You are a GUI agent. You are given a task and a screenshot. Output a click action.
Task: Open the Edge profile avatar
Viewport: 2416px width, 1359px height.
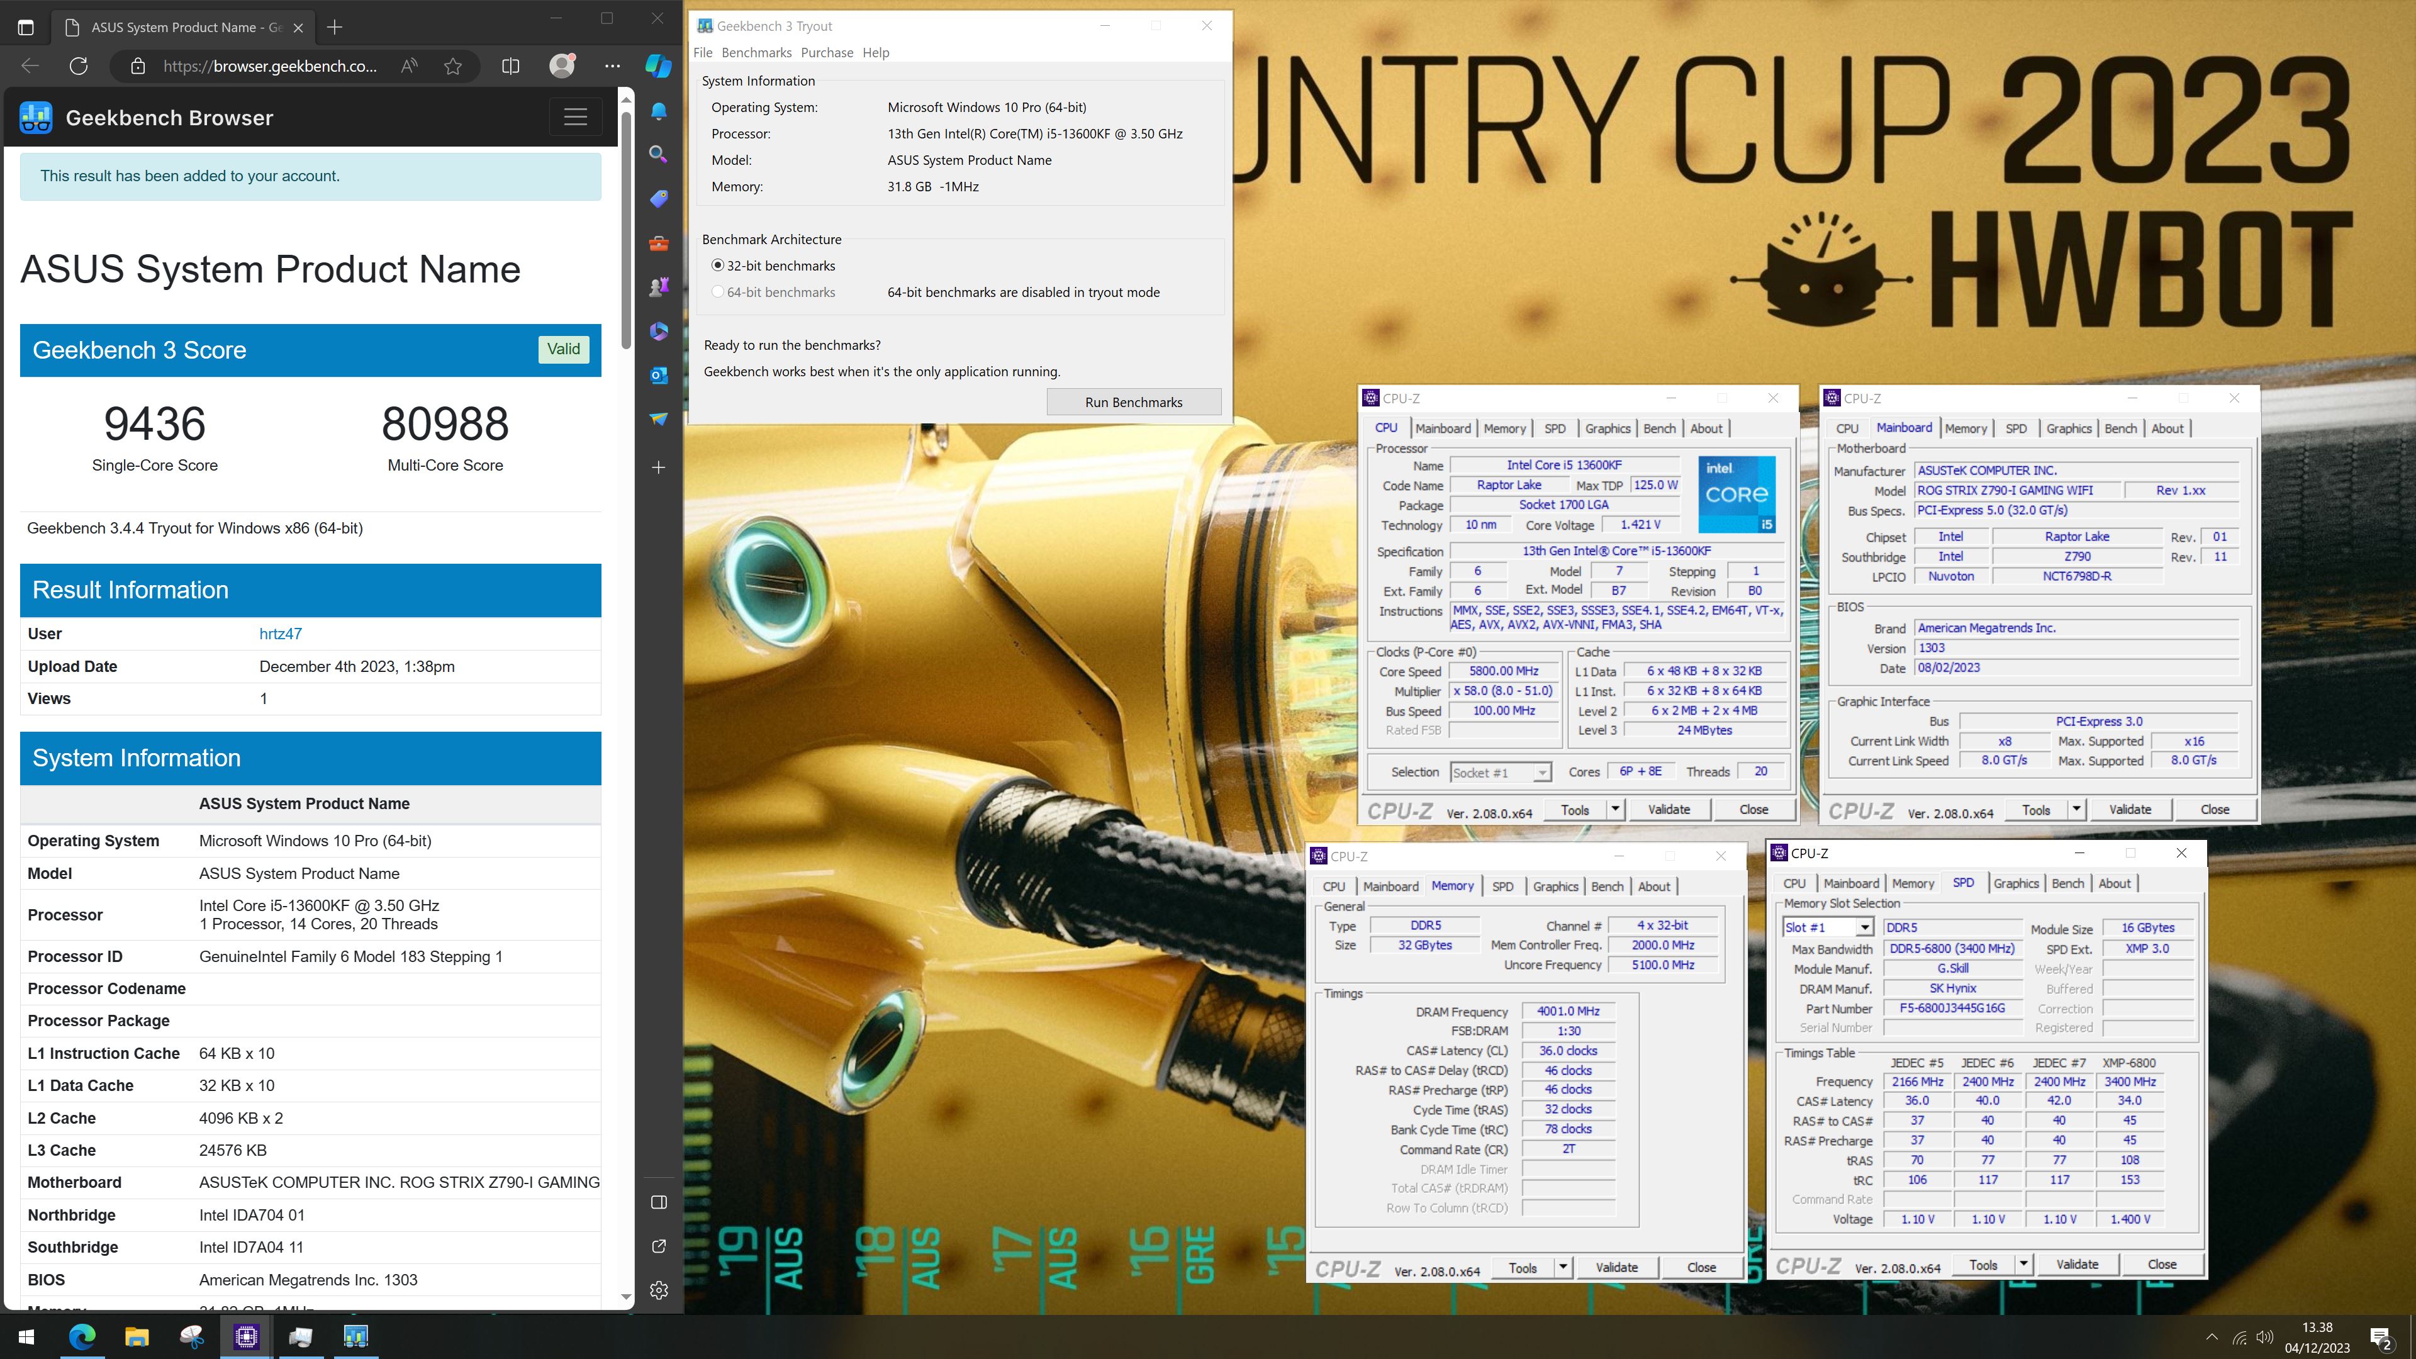pos(562,65)
